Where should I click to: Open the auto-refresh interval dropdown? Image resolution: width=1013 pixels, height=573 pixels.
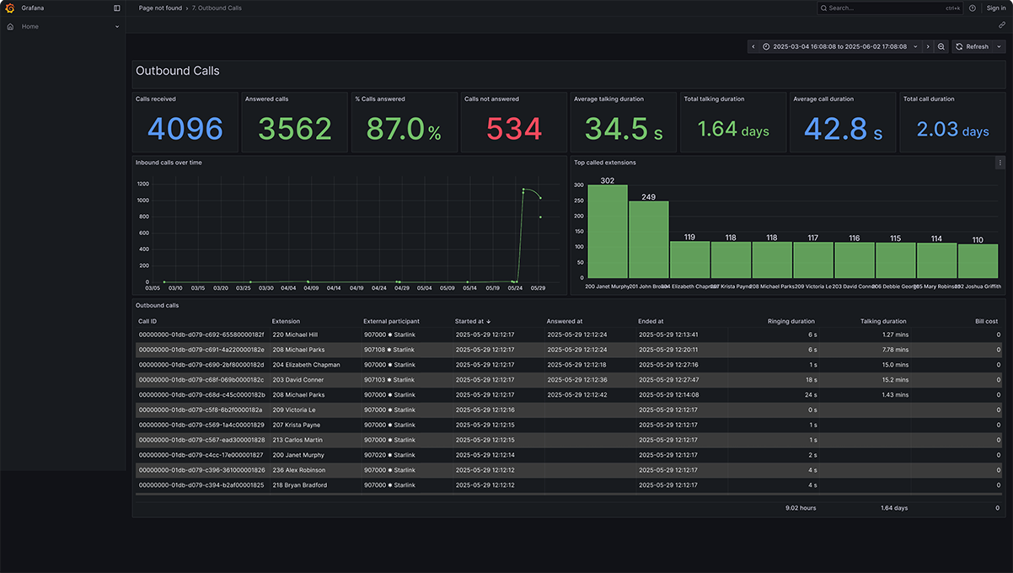click(x=1000, y=47)
